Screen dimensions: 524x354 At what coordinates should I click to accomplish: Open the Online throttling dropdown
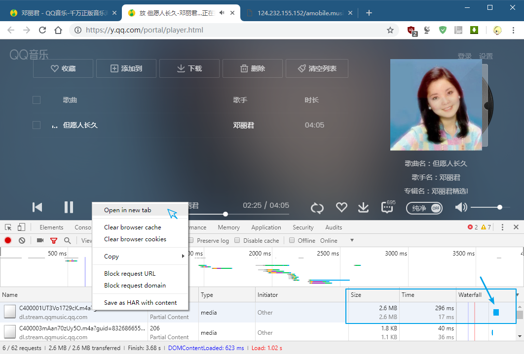tap(337, 241)
